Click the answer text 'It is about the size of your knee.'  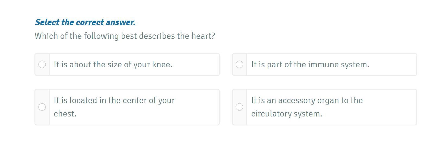(x=113, y=65)
